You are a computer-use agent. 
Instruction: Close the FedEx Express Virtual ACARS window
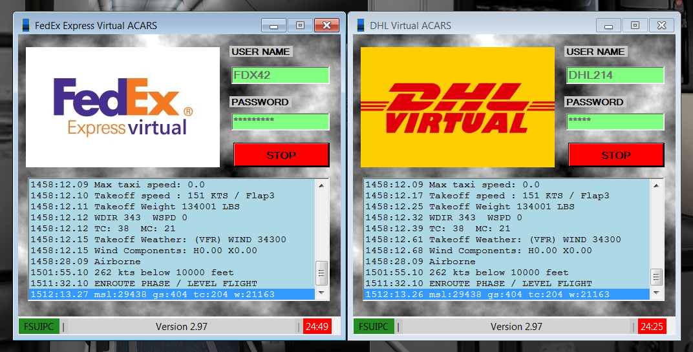(326, 26)
